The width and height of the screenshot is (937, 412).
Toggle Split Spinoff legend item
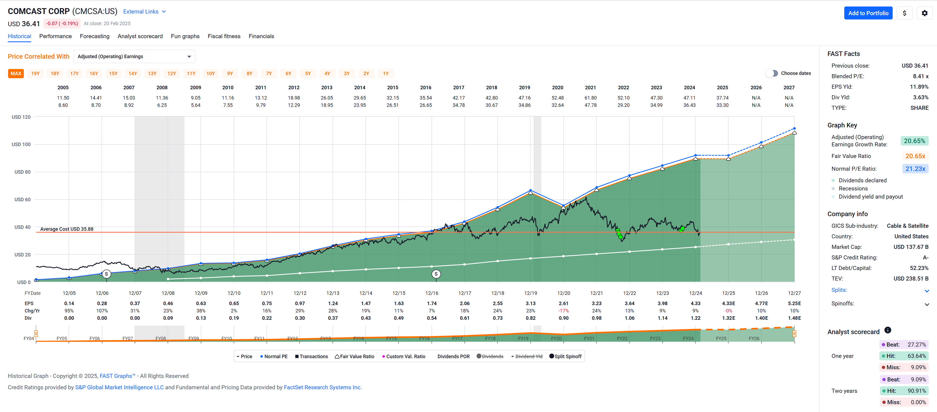point(565,356)
